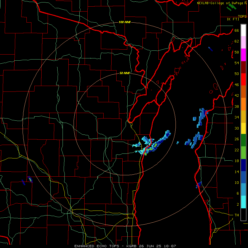Click the '46' legend value
This screenshot has height=248, width=248.
coord(237,85)
